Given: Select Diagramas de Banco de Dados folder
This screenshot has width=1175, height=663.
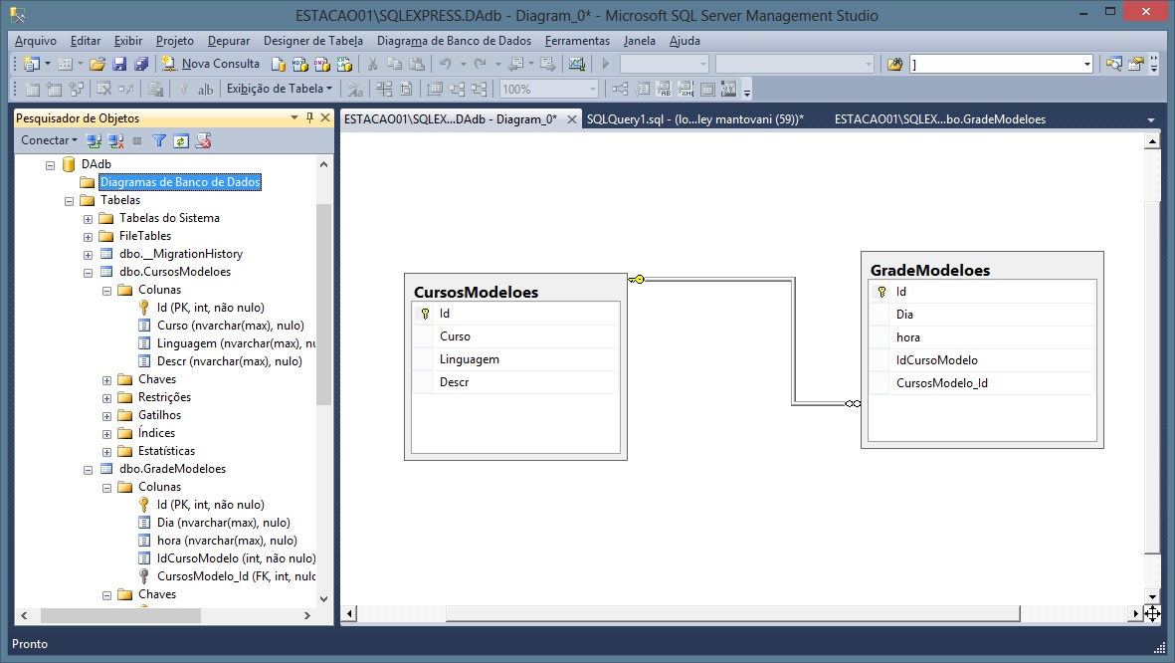Looking at the screenshot, I should pos(179,182).
